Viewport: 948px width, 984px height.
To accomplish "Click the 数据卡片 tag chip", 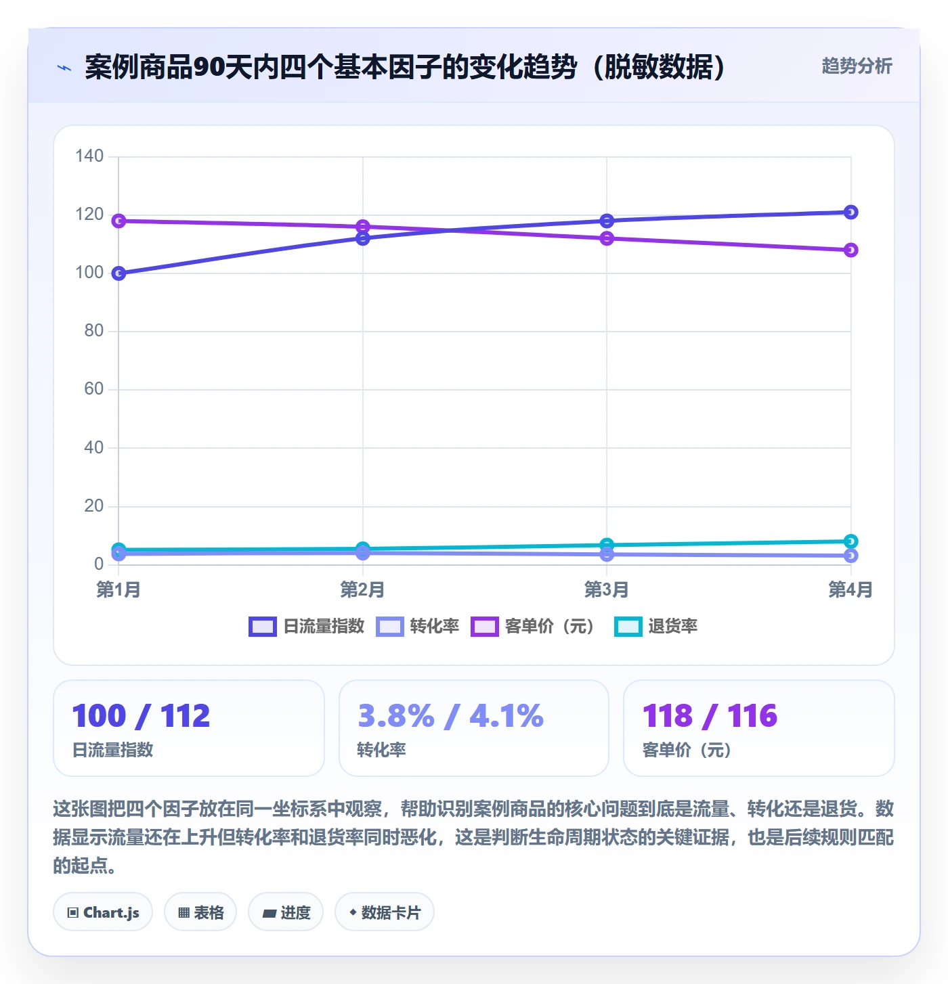I will [x=385, y=912].
